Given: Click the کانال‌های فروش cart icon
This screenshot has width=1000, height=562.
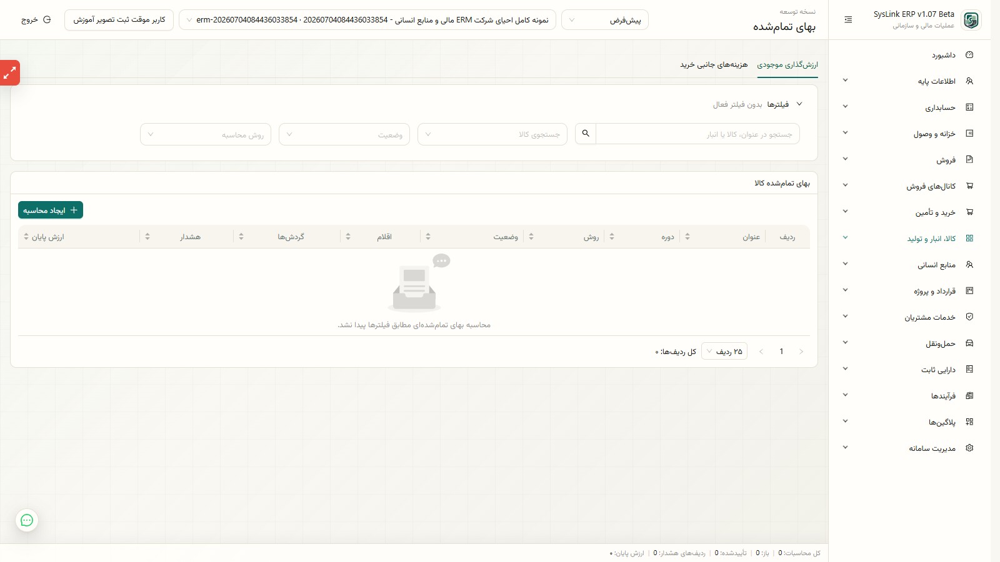Looking at the screenshot, I should click(969, 186).
